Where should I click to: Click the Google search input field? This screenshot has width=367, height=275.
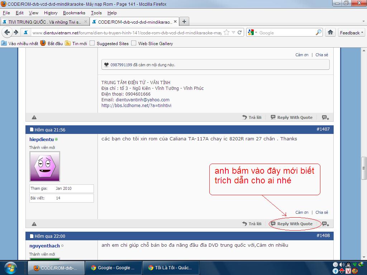pos(286,33)
